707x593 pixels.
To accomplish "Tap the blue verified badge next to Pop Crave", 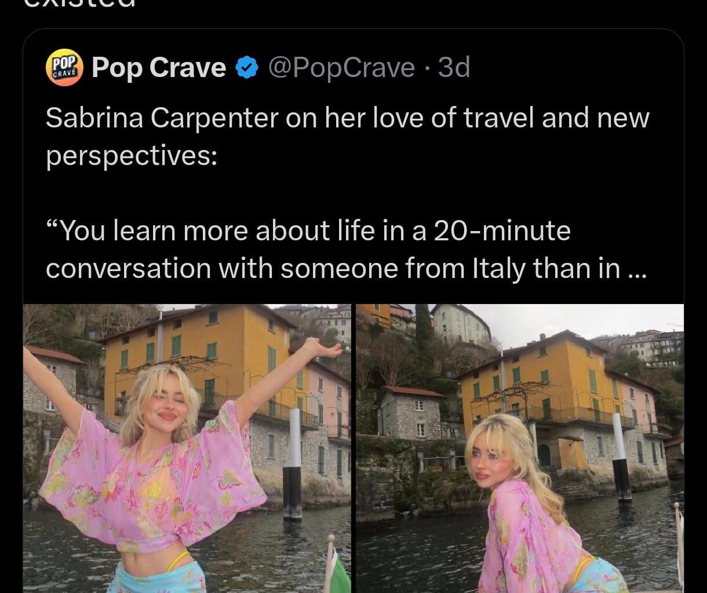I will (247, 69).
